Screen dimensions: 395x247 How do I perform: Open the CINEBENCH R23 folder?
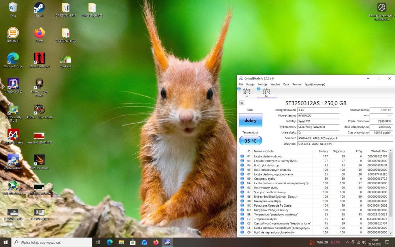[x=92, y=9]
